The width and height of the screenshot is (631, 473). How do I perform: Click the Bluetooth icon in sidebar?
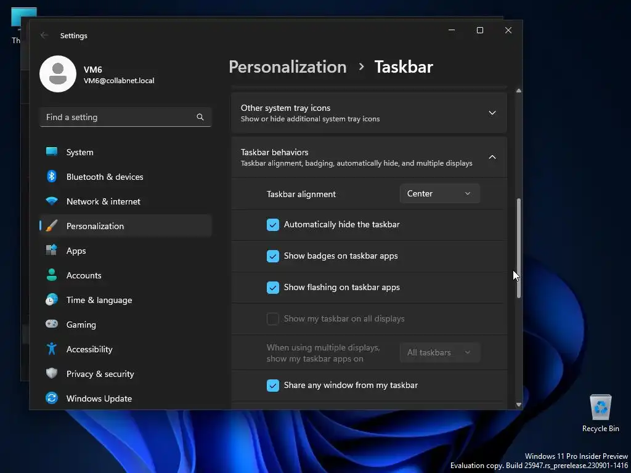point(52,176)
